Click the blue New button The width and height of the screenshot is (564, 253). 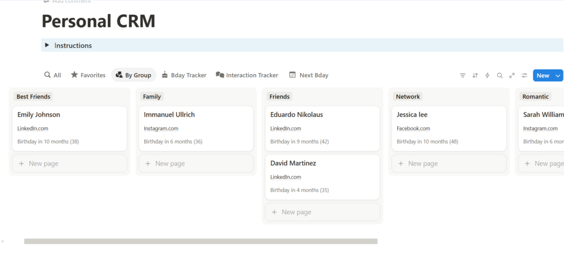pyautogui.click(x=543, y=75)
